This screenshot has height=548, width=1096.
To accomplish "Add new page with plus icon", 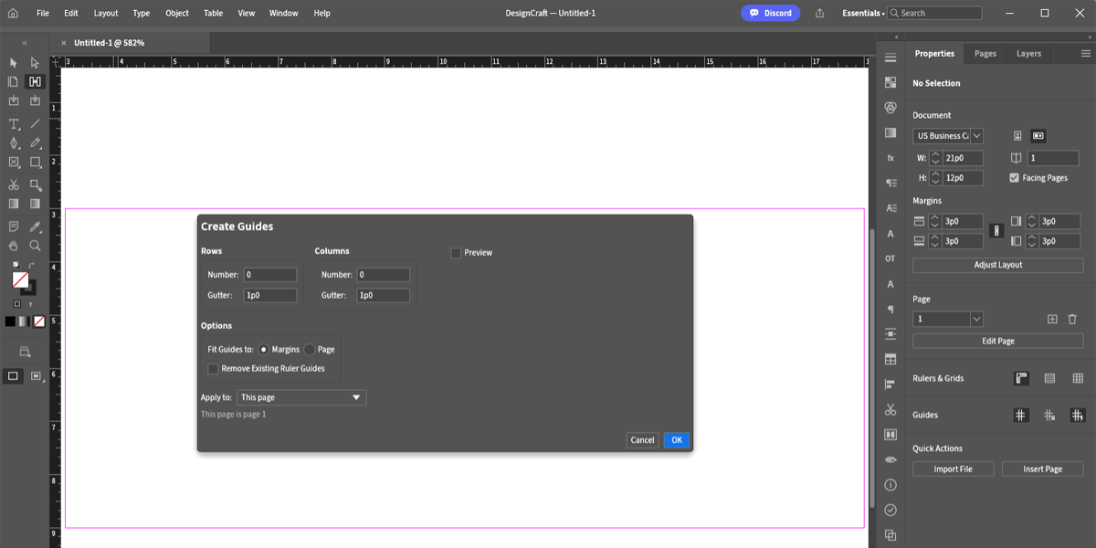I will point(1052,319).
